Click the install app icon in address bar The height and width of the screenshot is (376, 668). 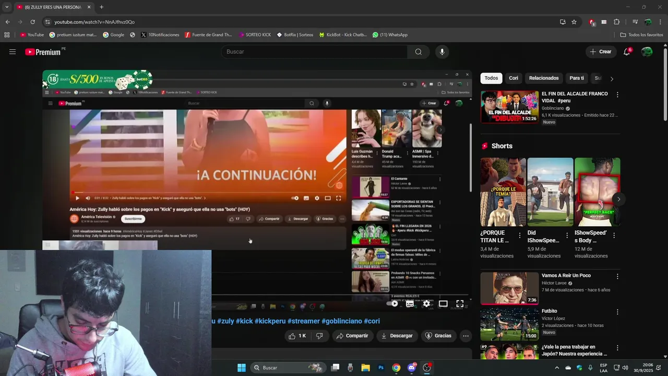point(563,22)
